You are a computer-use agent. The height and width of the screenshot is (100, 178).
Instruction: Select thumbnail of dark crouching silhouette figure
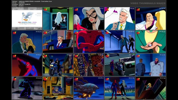click(27, 88)
